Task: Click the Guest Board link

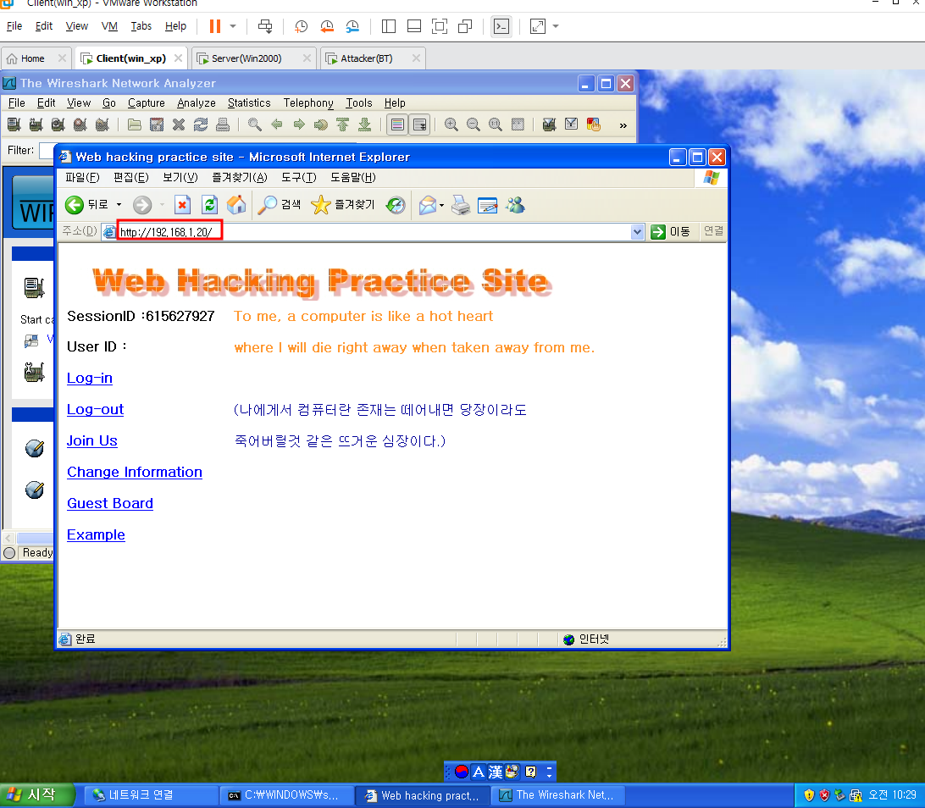Action: click(110, 503)
